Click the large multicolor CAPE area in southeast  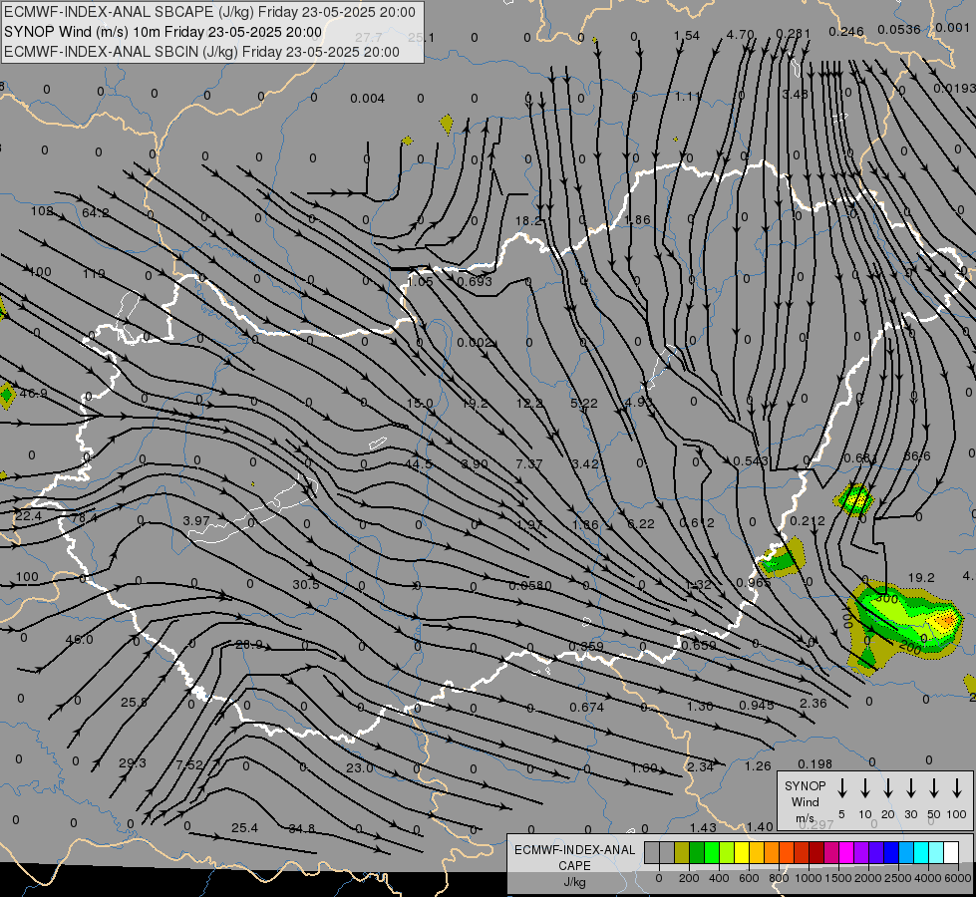point(905,626)
